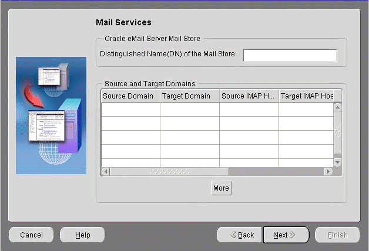Viewport: 369px width, 251px height.
Task: Click the table's vertical scroll up arrow
Action: click(x=337, y=107)
